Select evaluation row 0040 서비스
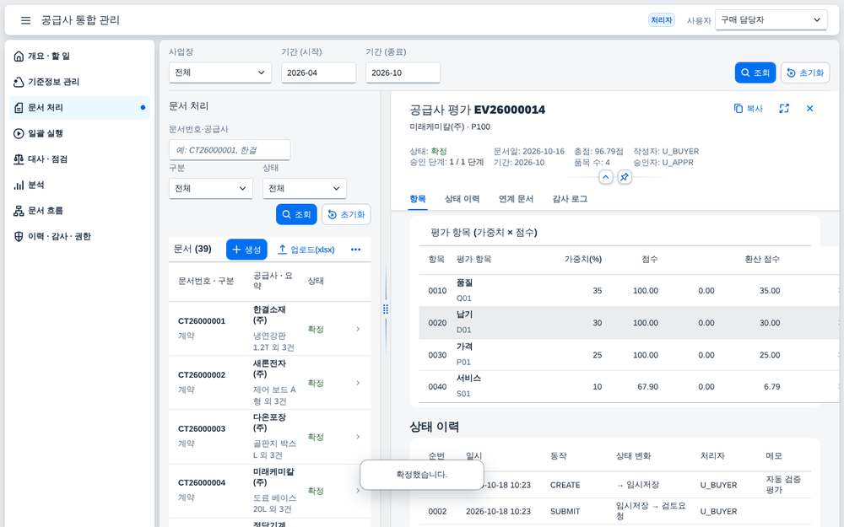844x527 pixels. pyautogui.click(x=629, y=387)
